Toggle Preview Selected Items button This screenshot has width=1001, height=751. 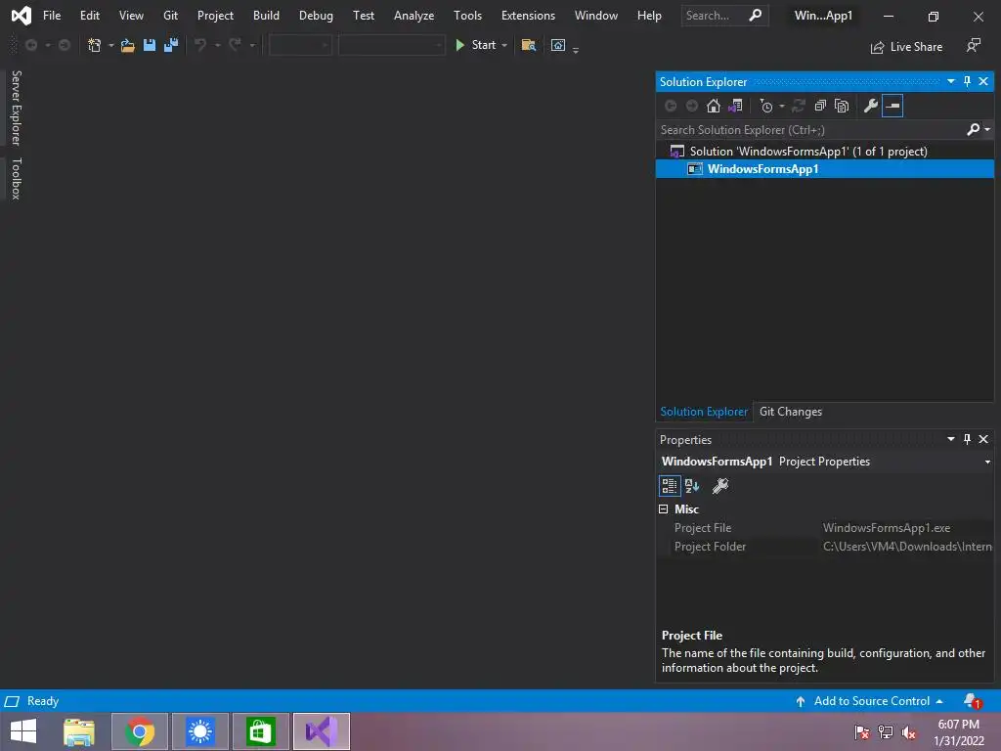coord(892,106)
